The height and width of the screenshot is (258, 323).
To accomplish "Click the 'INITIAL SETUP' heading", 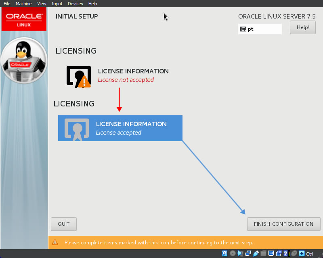I will (x=77, y=16).
